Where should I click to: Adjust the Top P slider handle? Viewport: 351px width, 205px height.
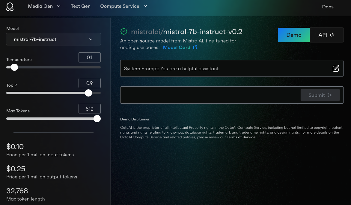point(88,93)
